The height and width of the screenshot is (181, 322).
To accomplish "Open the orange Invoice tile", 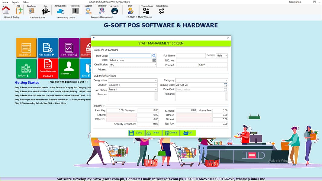I will [27, 48].
